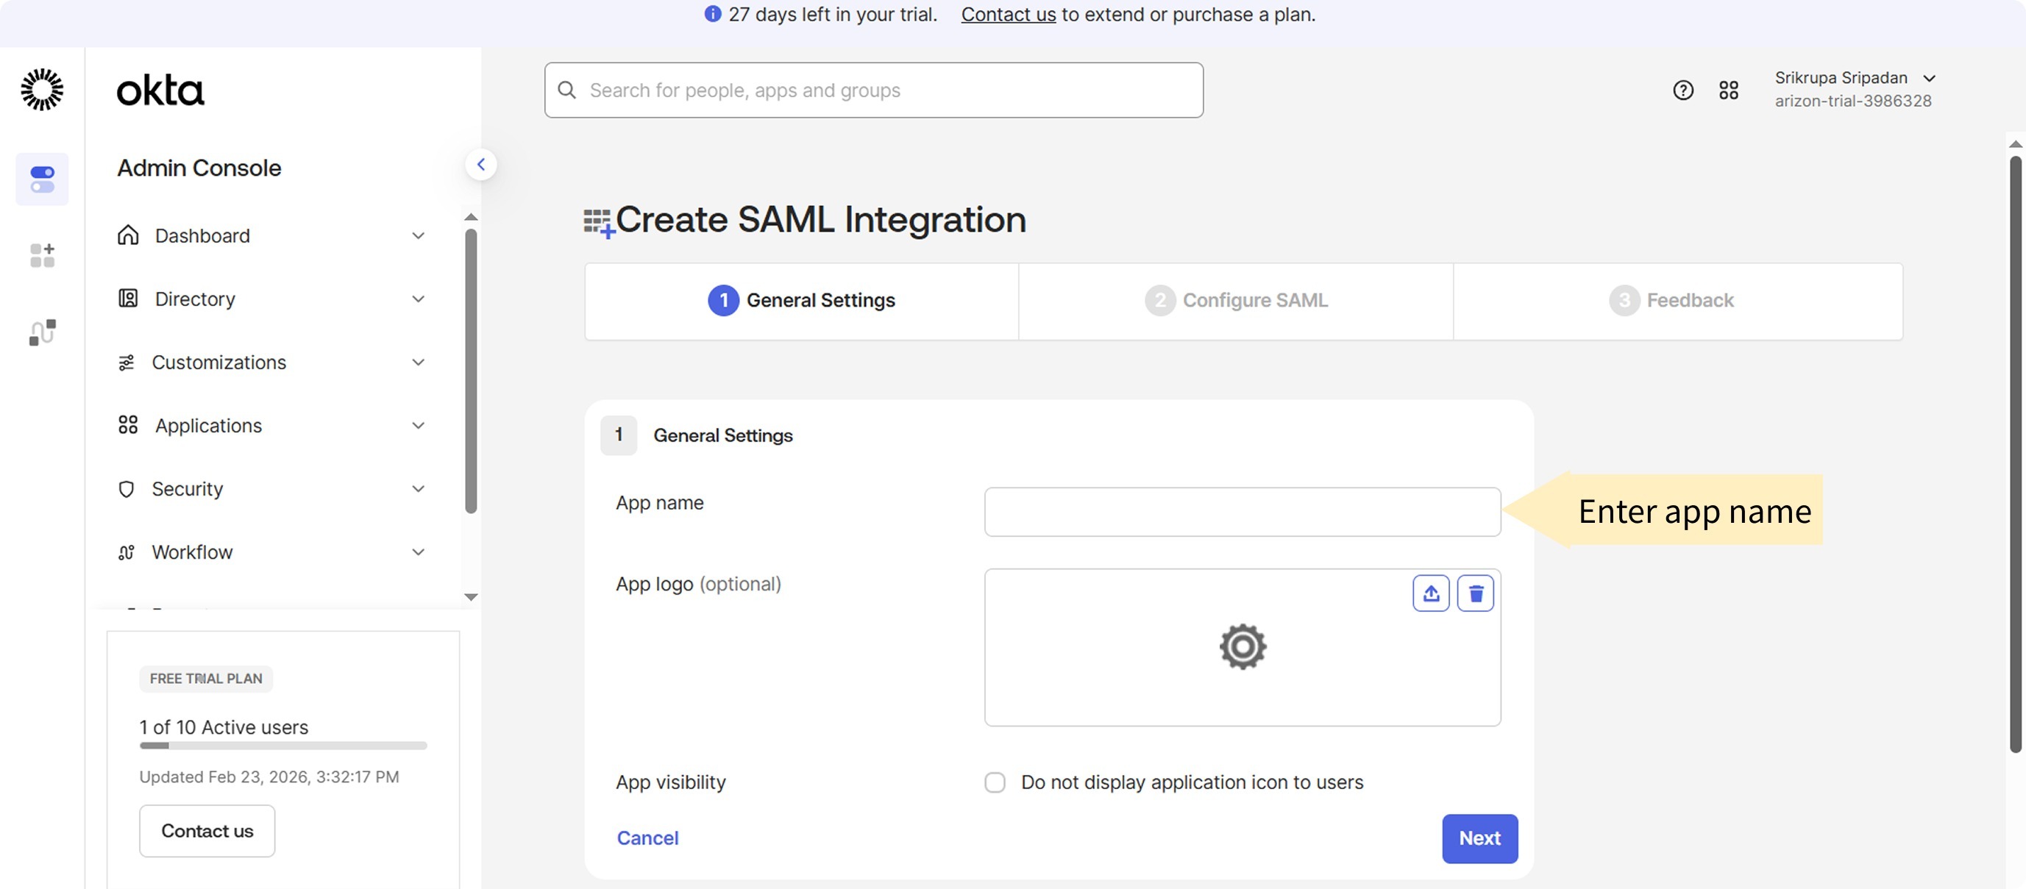The image size is (2026, 889).
Task: Open the workflows icon in left rail
Action: click(42, 332)
